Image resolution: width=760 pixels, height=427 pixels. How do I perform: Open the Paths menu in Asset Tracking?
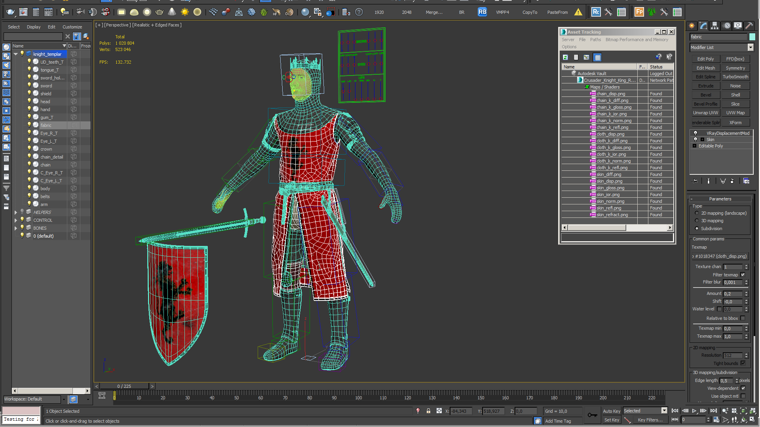(595, 40)
